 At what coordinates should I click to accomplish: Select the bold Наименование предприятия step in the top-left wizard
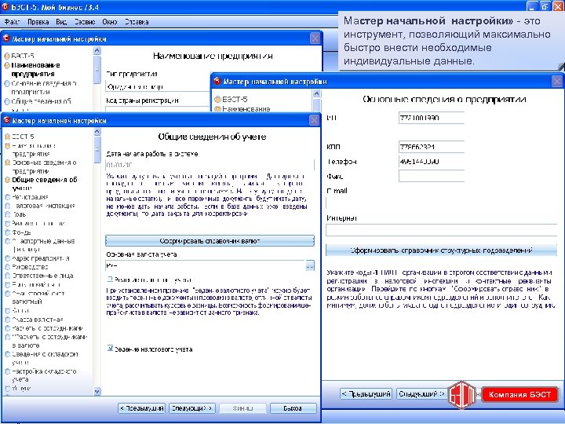click(x=35, y=70)
